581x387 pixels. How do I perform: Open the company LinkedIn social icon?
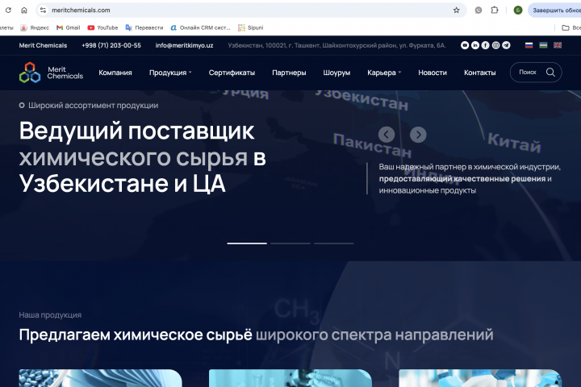(x=475, y=45)
